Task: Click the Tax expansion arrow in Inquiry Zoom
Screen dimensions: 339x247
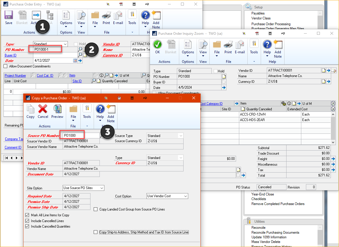Action: (x=333, y=170)
